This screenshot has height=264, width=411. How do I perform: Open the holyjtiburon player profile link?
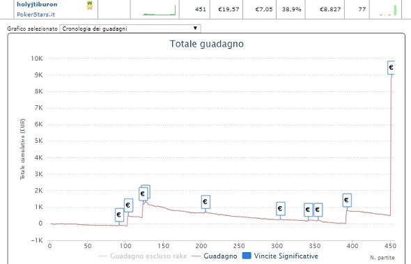click(37, 4)
